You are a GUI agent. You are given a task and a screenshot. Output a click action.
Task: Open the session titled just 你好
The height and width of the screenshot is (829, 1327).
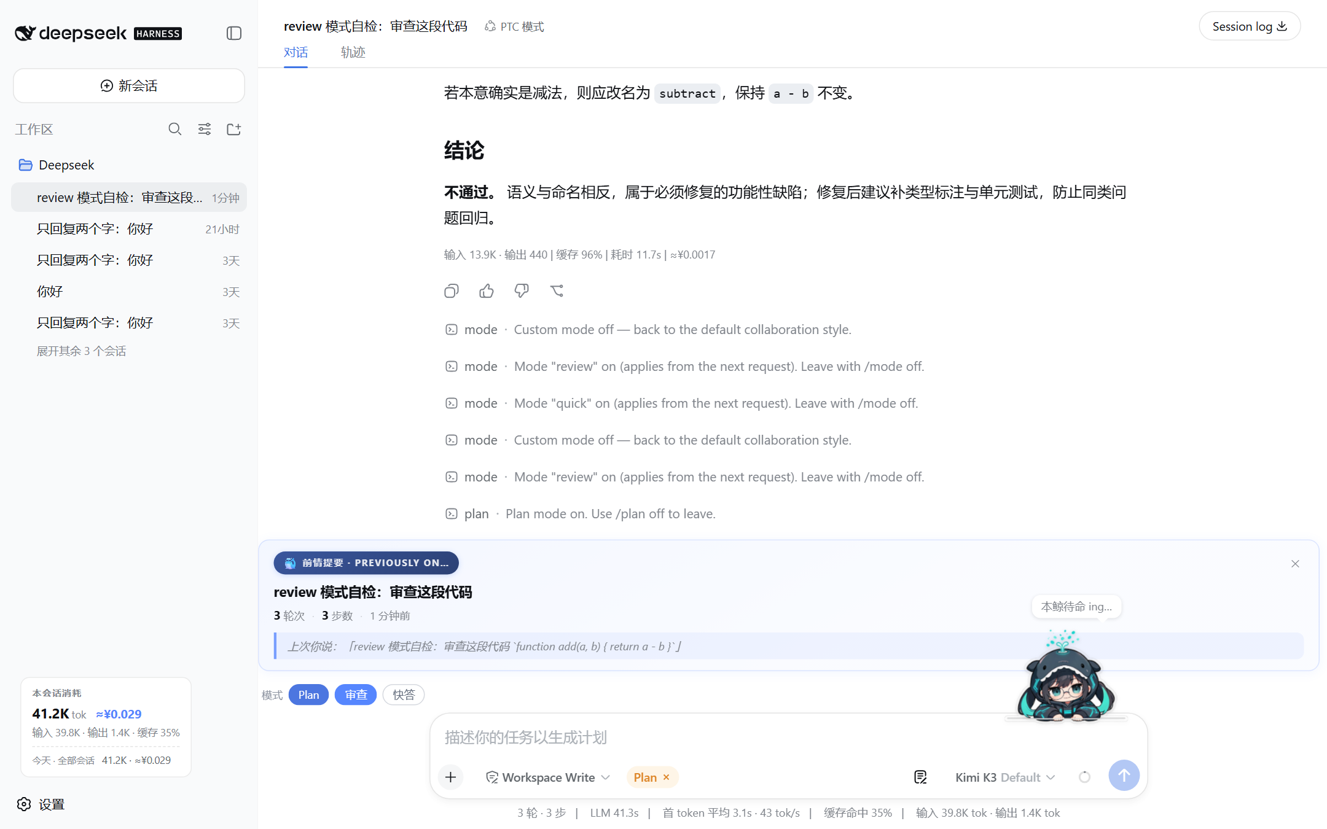pyautogui.click(x=129, y=292)
